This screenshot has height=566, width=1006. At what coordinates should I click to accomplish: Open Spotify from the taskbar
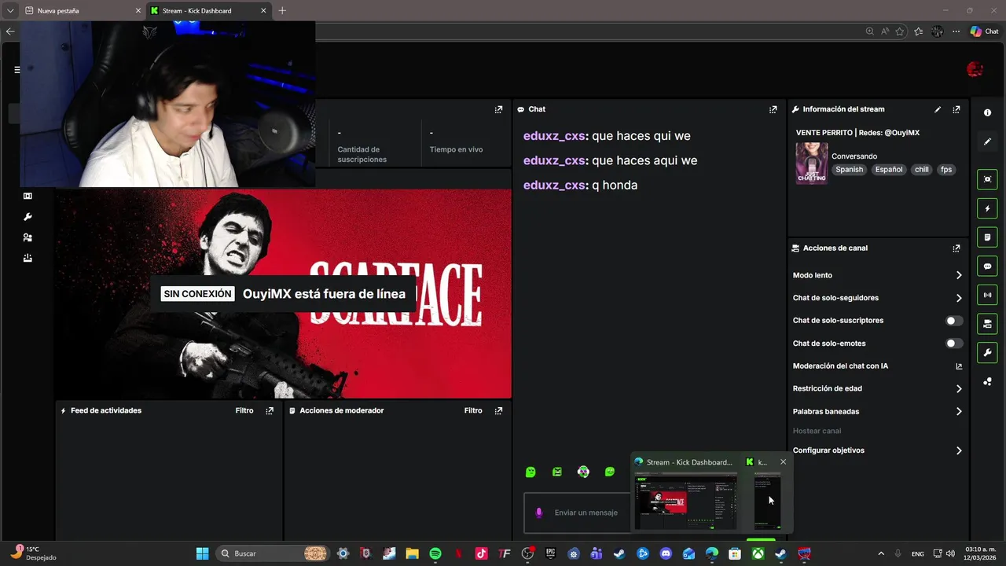435,553
